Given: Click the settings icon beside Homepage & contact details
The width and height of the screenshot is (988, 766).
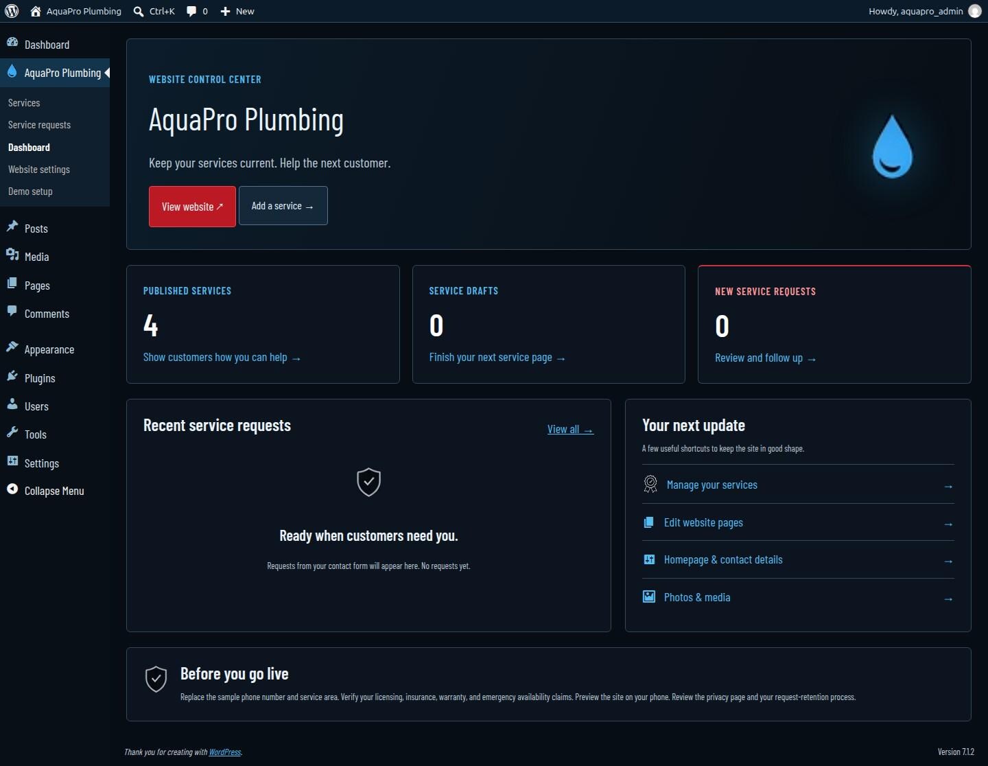Looking at the screenshot, I should tap(649, 560).
